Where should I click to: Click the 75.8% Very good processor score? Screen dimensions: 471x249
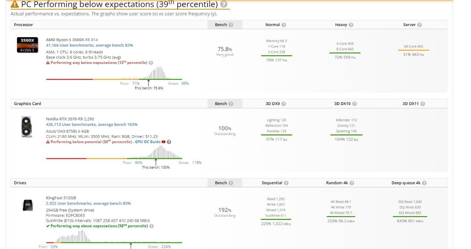225,51
